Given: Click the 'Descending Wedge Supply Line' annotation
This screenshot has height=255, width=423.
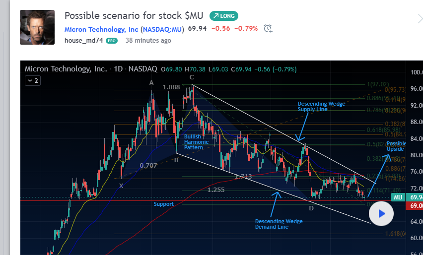Looking at the screenshot, I should pyautogui.click(x=321, y=107).
